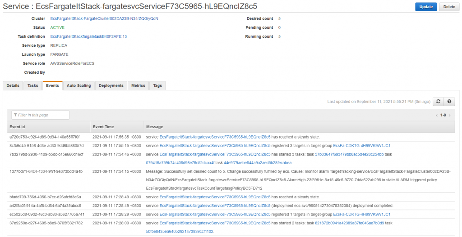
Task: Click event time 2021-09-11 17:28:00 +0800
Action: 117,223
